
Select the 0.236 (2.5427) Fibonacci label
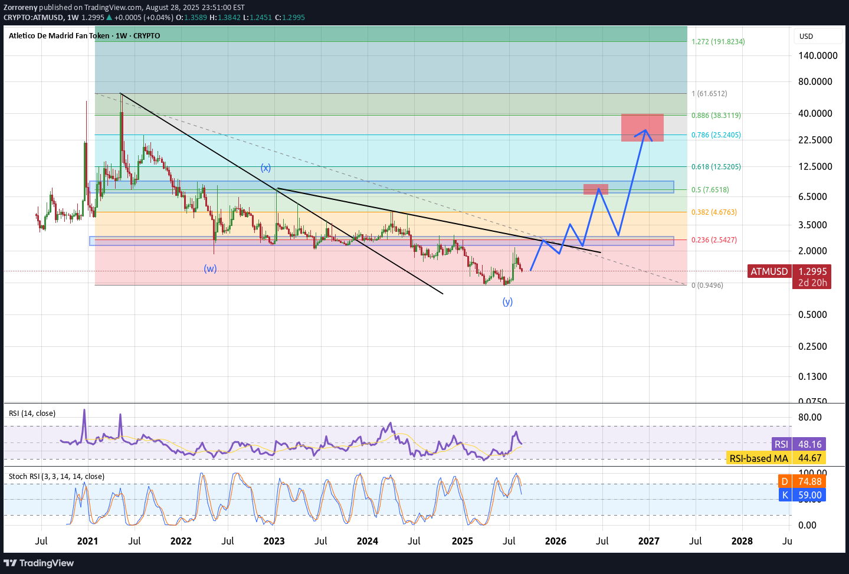(x=714, y=240)
